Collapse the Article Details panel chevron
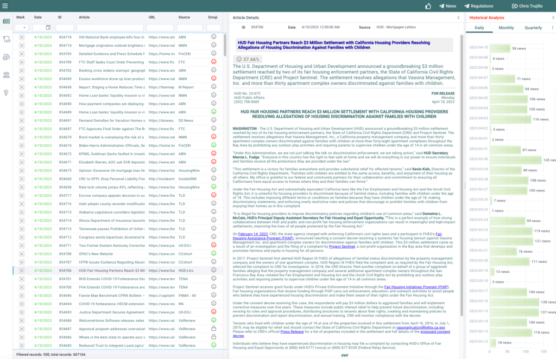 pyautogui.click(x=458, y=17)
